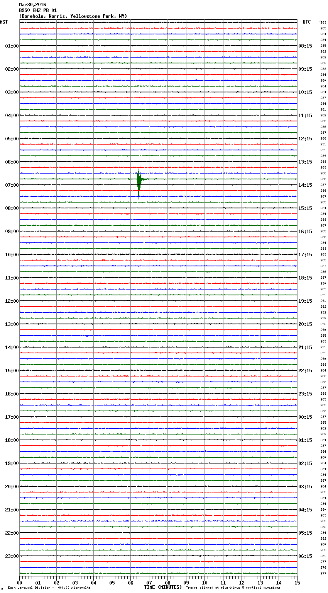Click the traces clipped footnote text

tap(233, 588)
